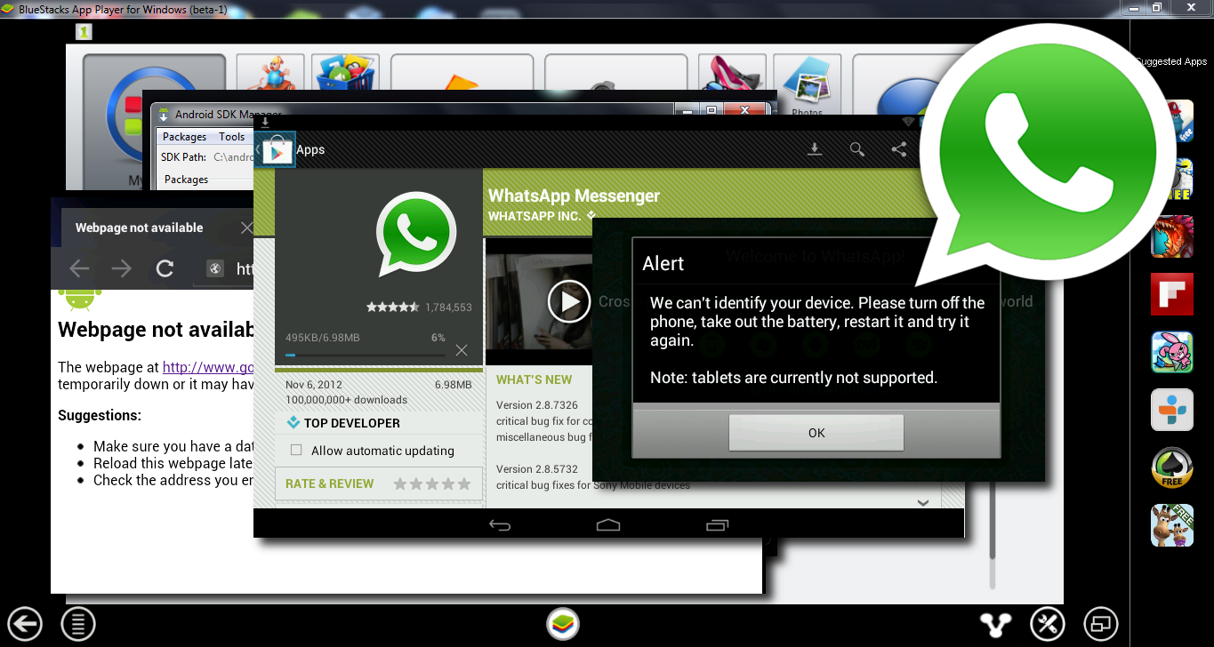Click the browser forward arrow
1214x647 pixels.
tap(122, 268)
